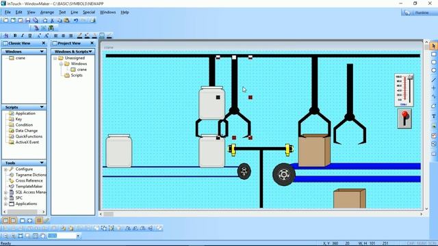The height and width of the screenshot is (246, 438).
Task: Toggle the Application Explorer view button
Action: coord(5,221)
